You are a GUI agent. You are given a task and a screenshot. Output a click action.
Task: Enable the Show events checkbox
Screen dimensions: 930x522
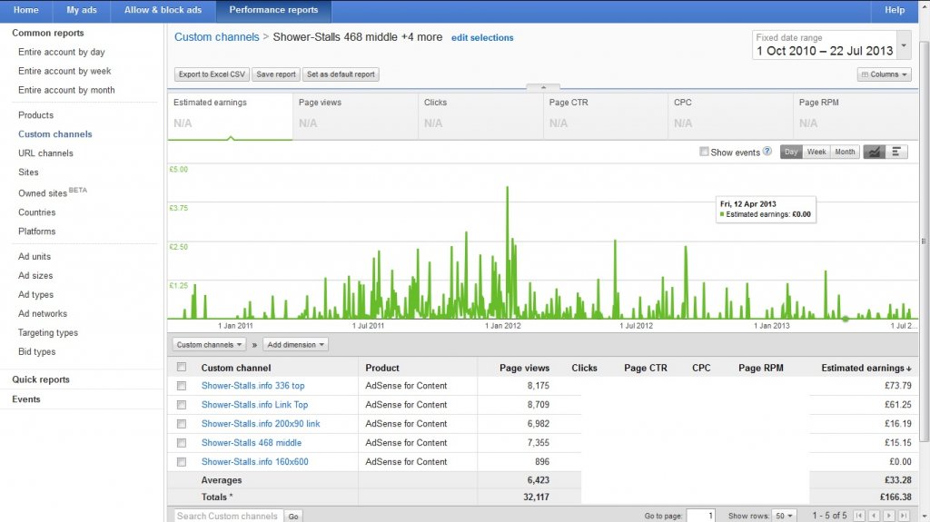click(704, 152)
